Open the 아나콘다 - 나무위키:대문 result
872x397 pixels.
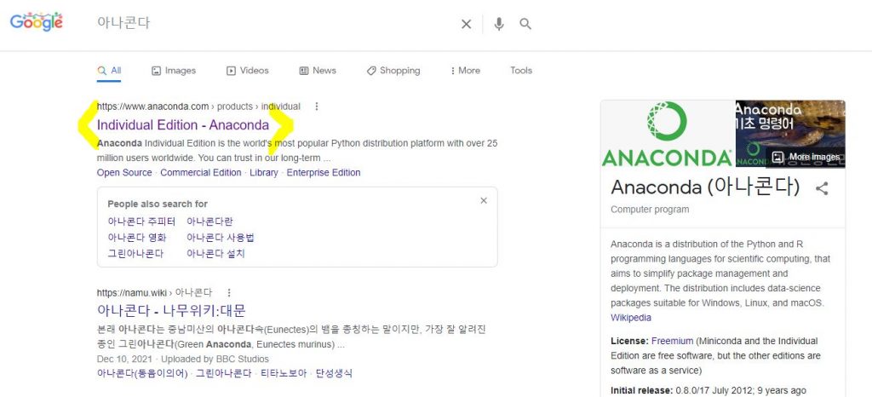tap(171, 310)
